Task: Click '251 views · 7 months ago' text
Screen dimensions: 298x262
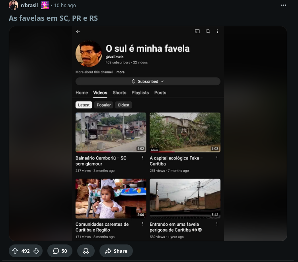Action: click(x=169, y=171)
